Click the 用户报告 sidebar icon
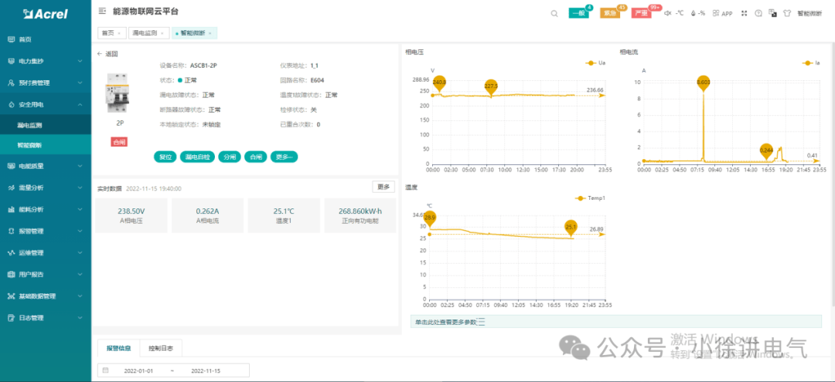 coord(11,275)
